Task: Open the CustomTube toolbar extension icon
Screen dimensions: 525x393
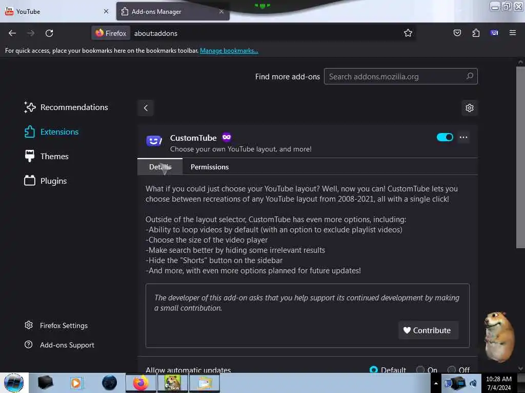Action: pyautogui.click(x=494, y=33)
